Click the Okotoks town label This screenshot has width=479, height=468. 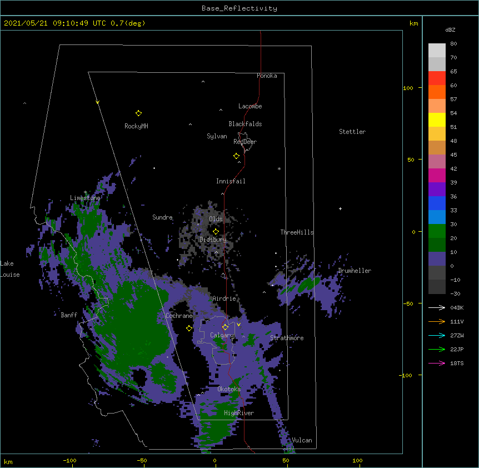pyautogui.click(x=229, y=389)
